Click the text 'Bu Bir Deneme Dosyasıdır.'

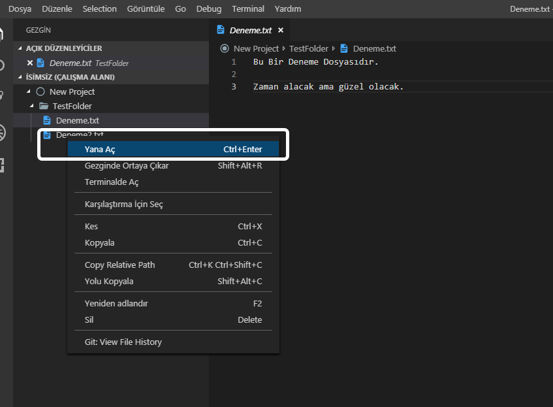tap(315, 62)
